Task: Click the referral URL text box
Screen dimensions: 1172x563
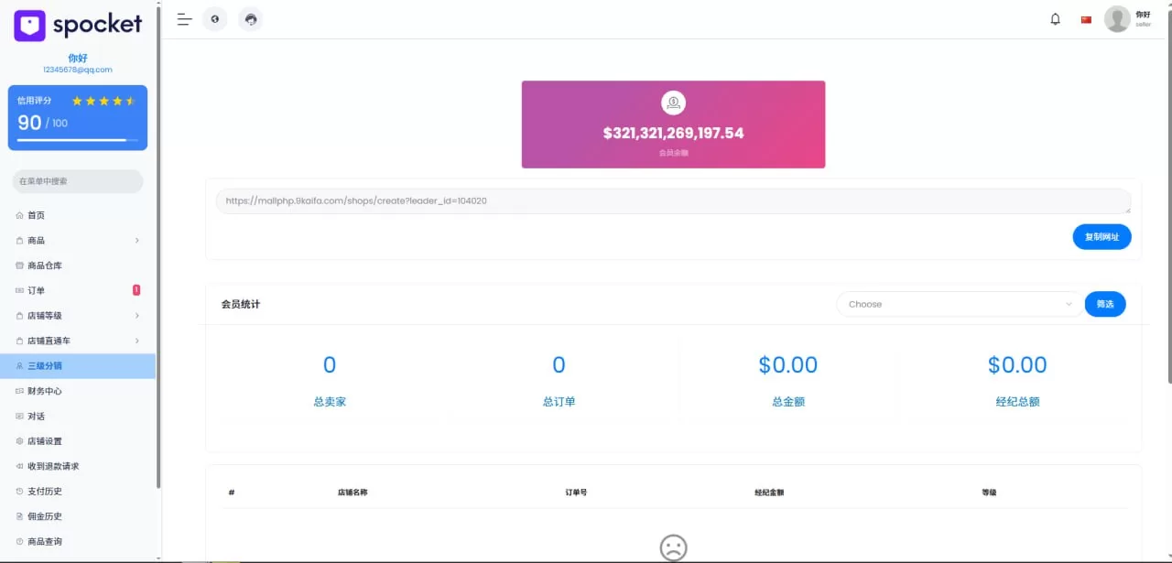Action: (x=673, y=201)
